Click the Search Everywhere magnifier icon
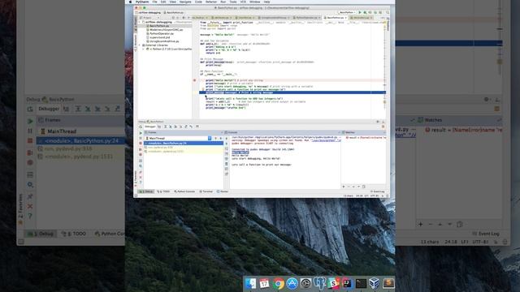The image size is (520, 292). tap(388, 12)
